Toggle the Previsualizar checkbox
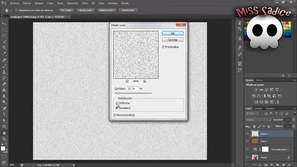The image size is (297, 167). coord(163,47)
